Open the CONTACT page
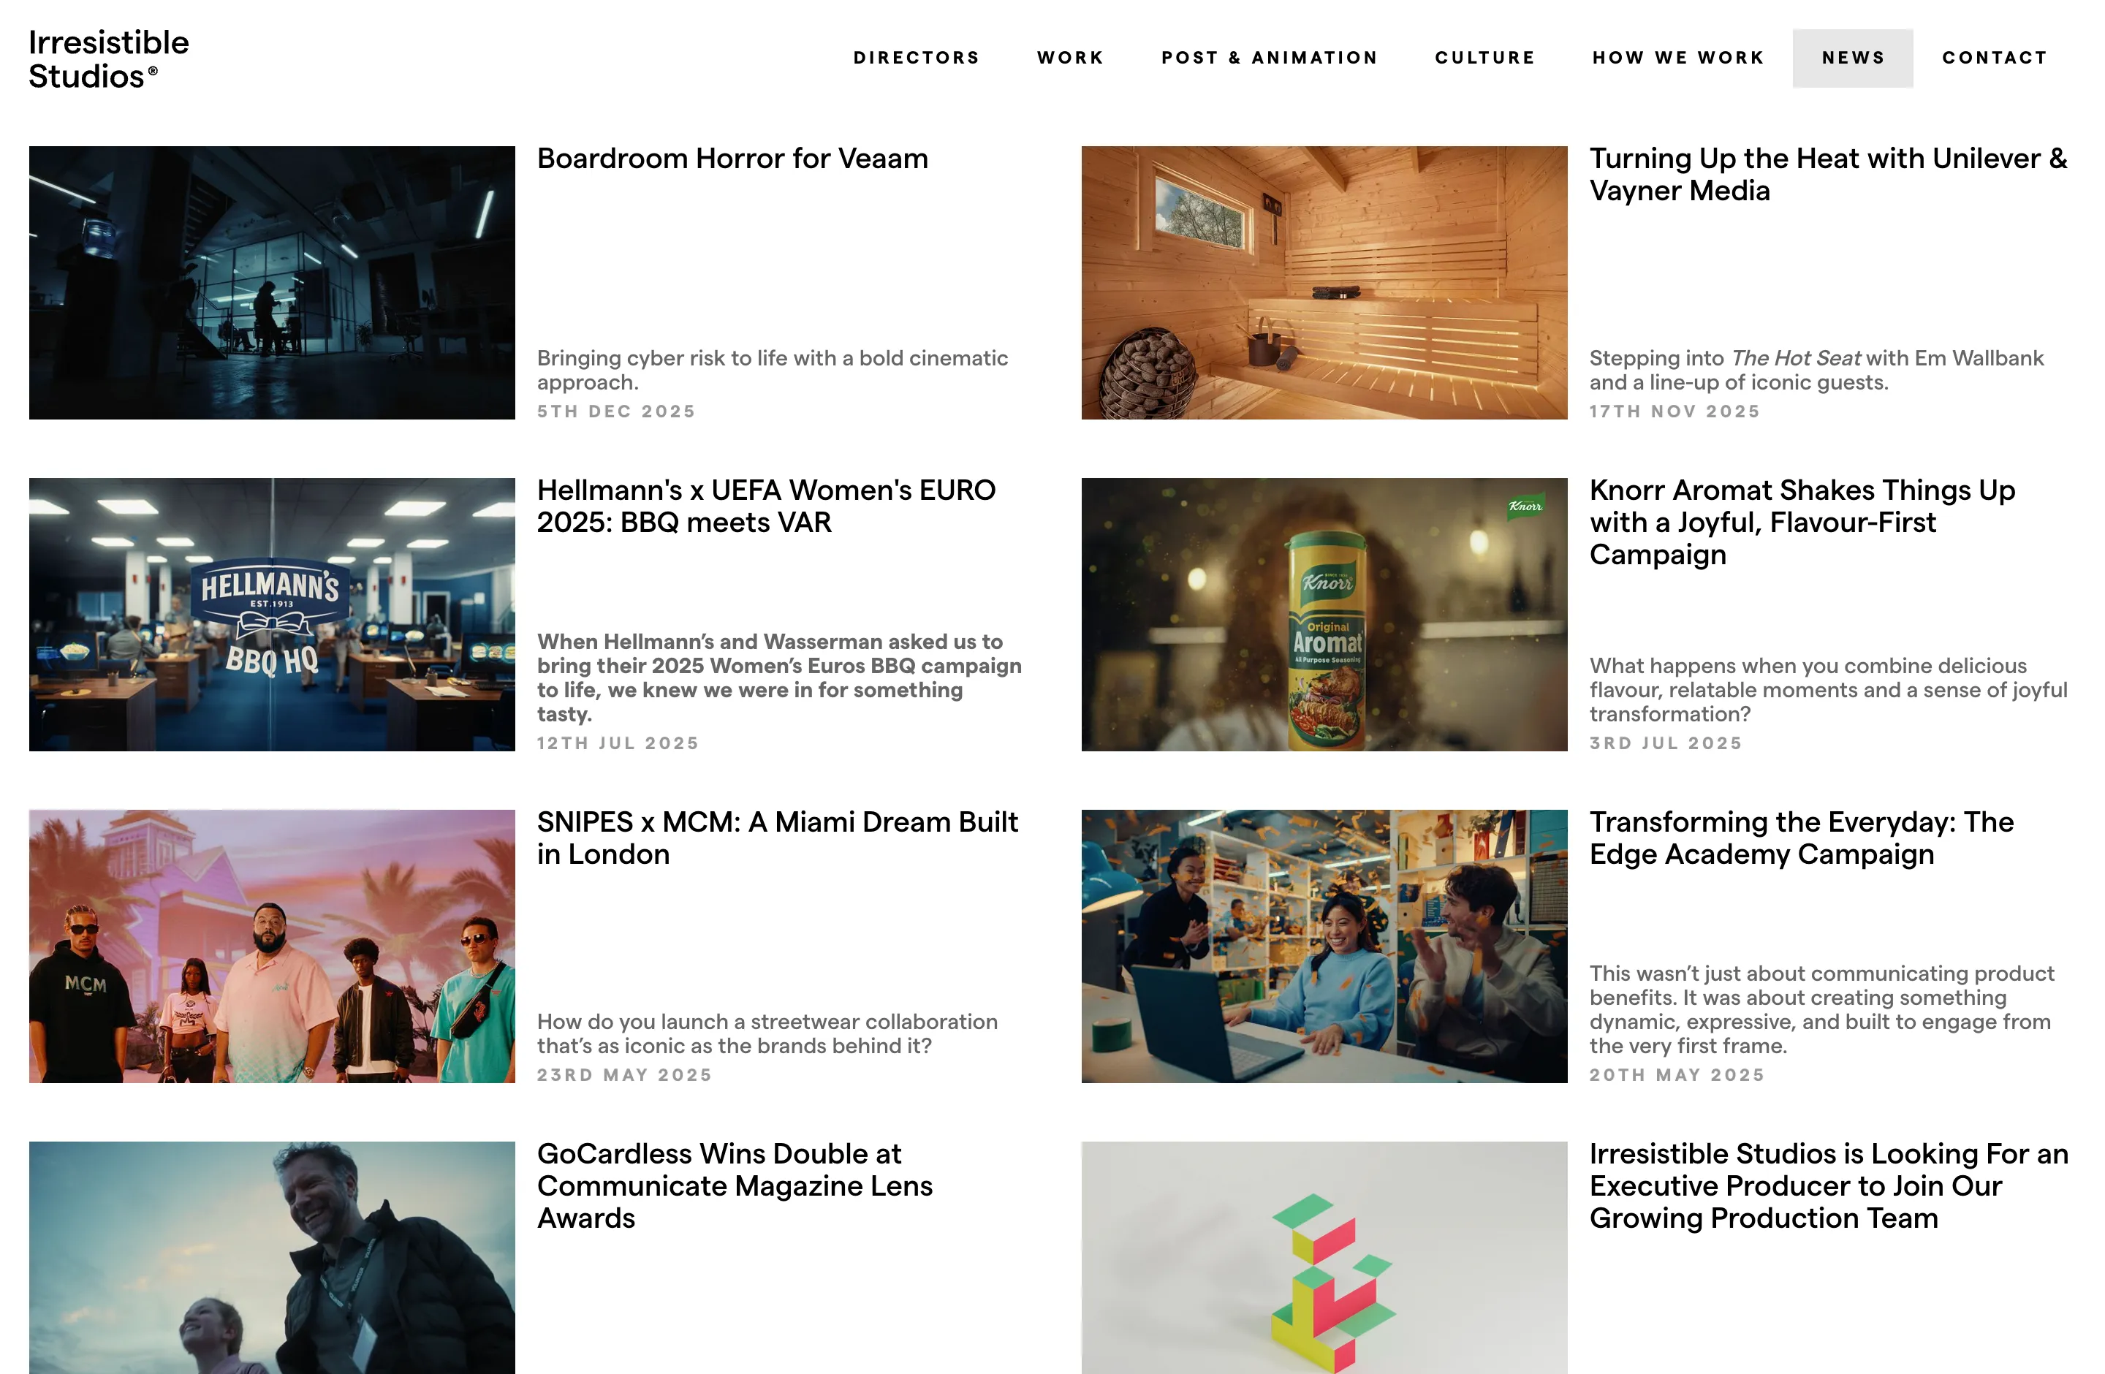The width and height of the screenshot is (2105, 1374). pos(1995,58)
